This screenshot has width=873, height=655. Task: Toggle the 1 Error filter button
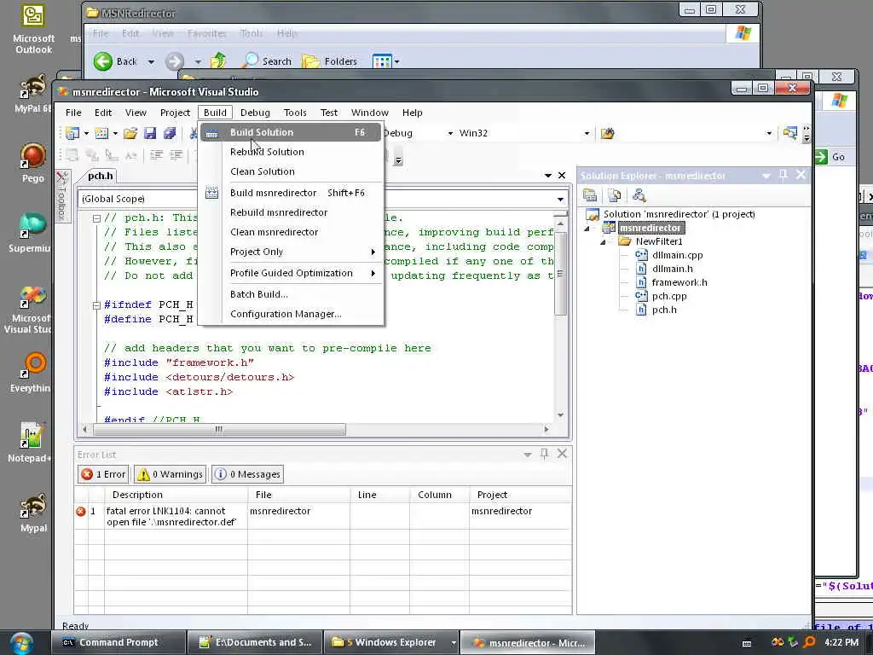(103, 474)
